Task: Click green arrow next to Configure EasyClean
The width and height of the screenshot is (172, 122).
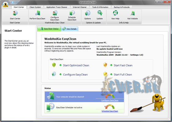Action: pyautogui.click(x=60, y=74)
